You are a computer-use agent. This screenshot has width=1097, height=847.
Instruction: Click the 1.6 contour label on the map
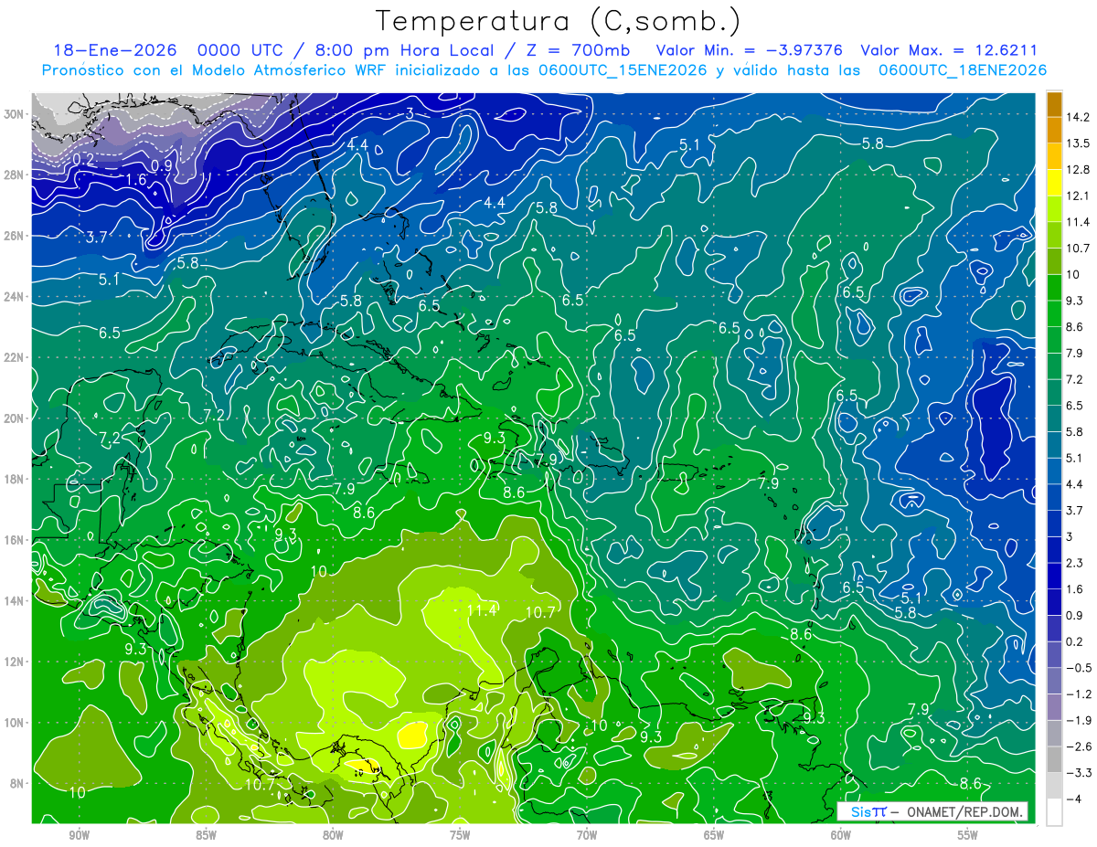coord(135,180)
